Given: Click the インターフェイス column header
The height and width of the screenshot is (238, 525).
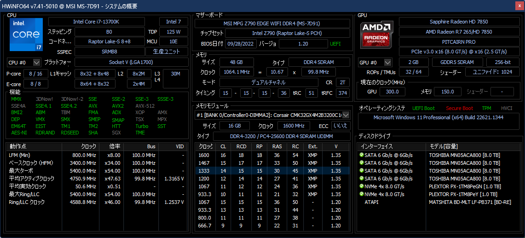Looking at the screenshot, I should [x=392, y=146].
